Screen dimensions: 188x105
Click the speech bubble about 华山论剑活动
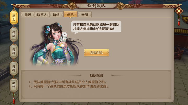[96, 27]
